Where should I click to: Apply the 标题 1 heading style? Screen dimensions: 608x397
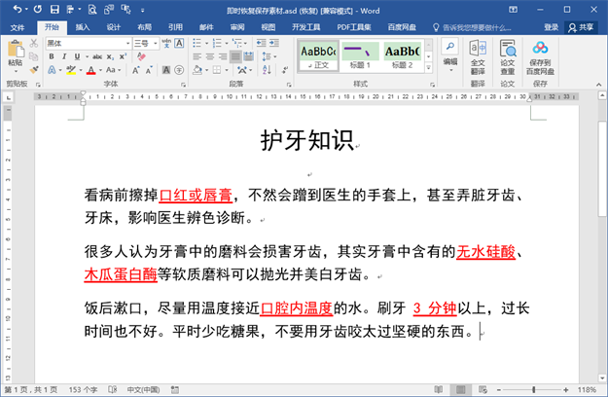point(360,54)
